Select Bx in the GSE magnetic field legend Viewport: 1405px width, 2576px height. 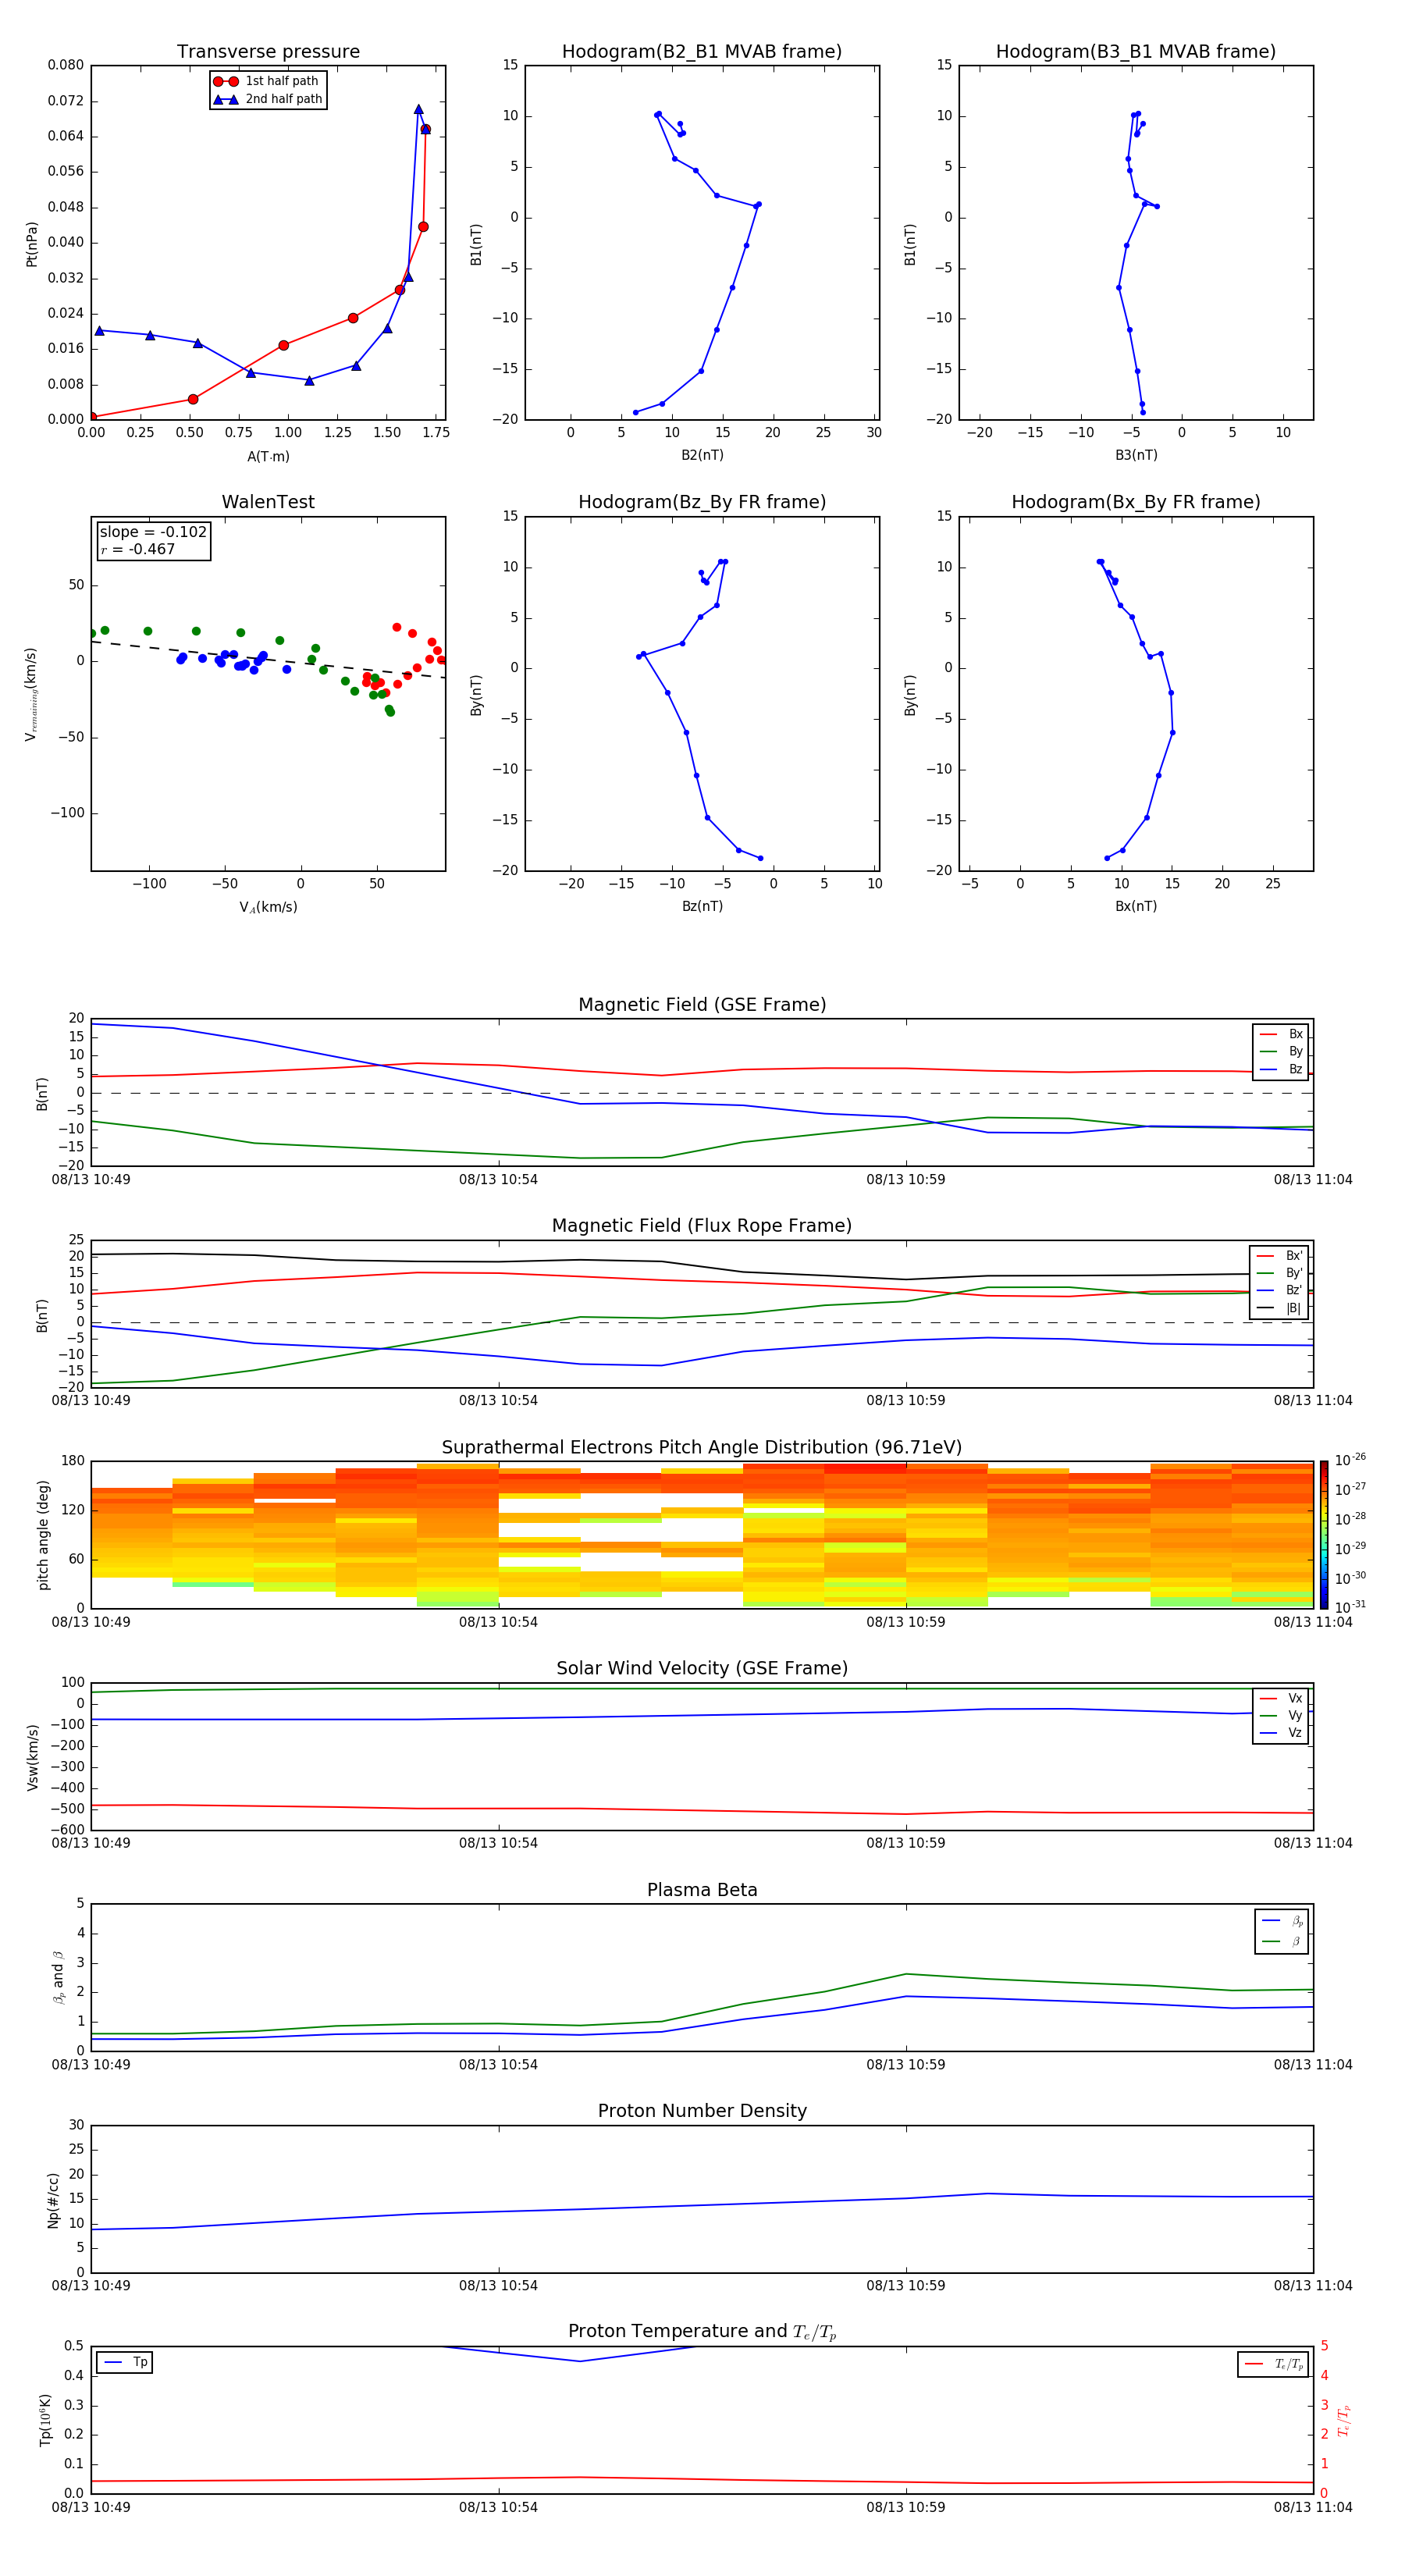click(1281, 1034)
